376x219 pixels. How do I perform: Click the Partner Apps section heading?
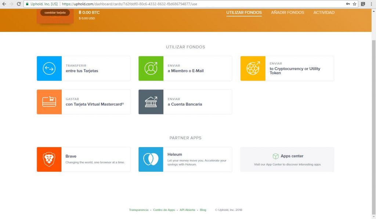(x=185, y=138)
